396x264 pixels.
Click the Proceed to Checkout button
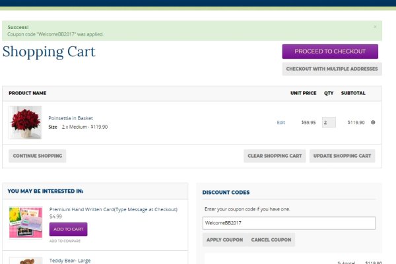click(330, 51)
